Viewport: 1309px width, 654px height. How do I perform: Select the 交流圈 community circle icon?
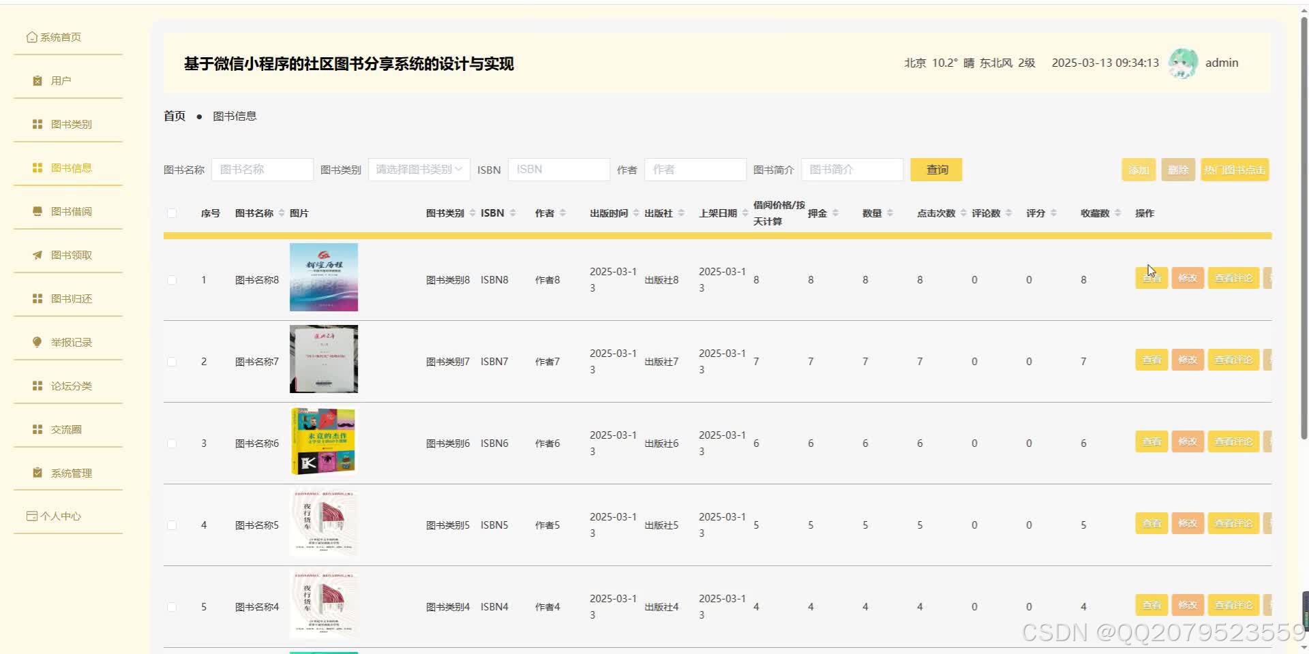coord(37,429)
